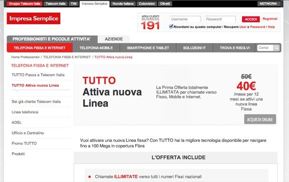Click the Password input field
Viewport: 289px width, 182px height.
(x=220, y=19)
